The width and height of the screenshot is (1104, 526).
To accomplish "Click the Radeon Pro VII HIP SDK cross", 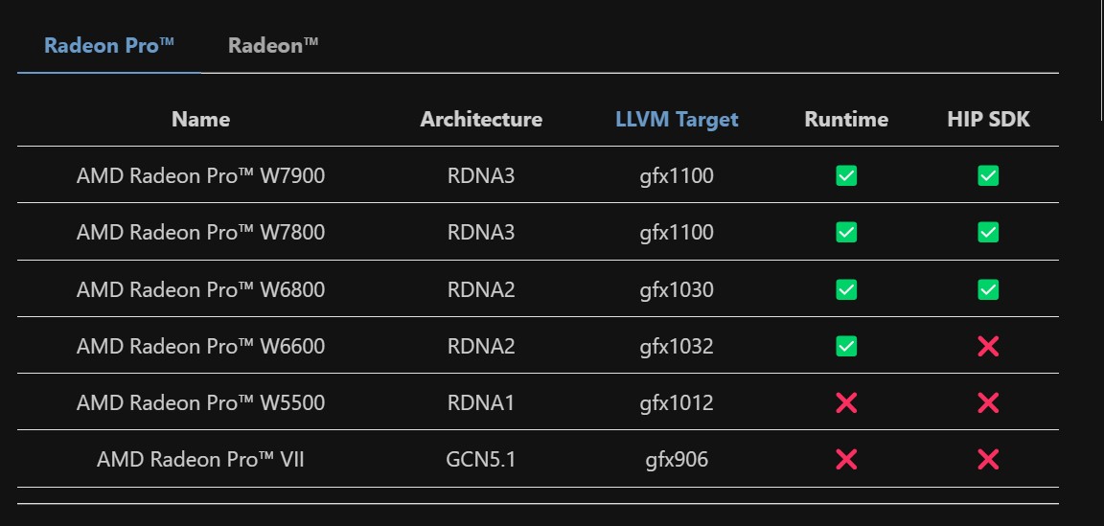I will pyautogui.click(x=988, y=460).
